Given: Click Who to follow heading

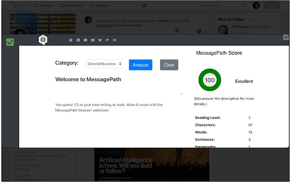Looking at the screenshot, I should click(231, 19).
